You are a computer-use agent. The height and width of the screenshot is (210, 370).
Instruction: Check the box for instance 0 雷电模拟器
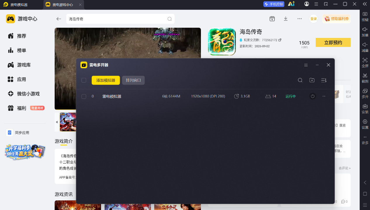pos(84,96)
